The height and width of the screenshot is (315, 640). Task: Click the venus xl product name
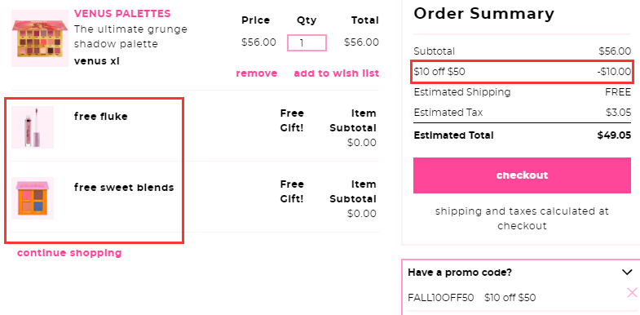click(97, 61)
